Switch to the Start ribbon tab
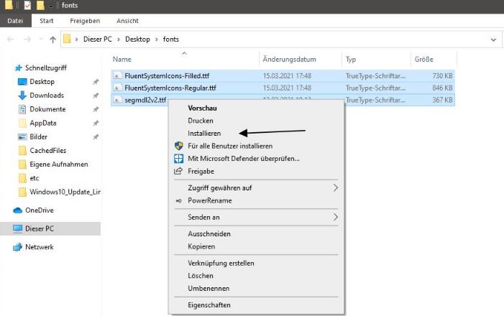 [x=47, y=21]
